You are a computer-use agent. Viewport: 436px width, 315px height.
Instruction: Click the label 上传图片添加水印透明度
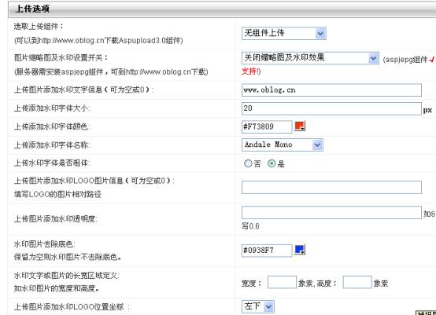tap(55, 219)
